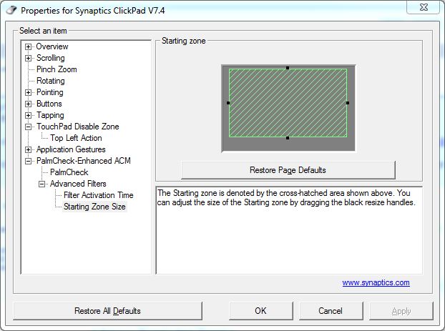The image size is (445, 331).
Task: Click the green cross-hatched Starting zone area
Action: (x=288, y=103)
